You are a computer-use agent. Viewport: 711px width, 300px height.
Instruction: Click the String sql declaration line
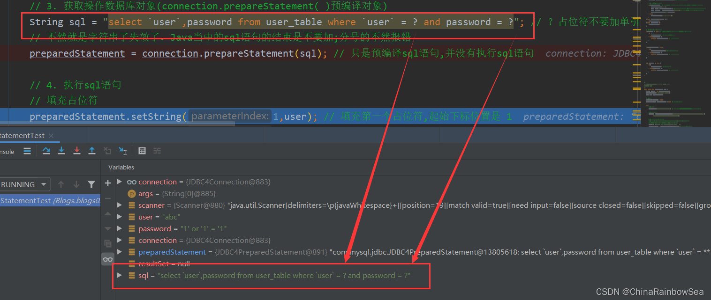277,22
